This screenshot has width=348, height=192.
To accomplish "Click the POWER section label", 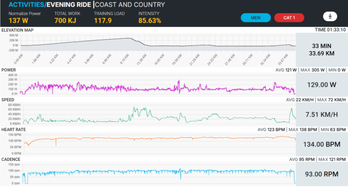I will (9, 70).
